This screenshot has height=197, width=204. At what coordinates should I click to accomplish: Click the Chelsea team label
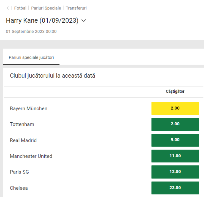(19, 188)
